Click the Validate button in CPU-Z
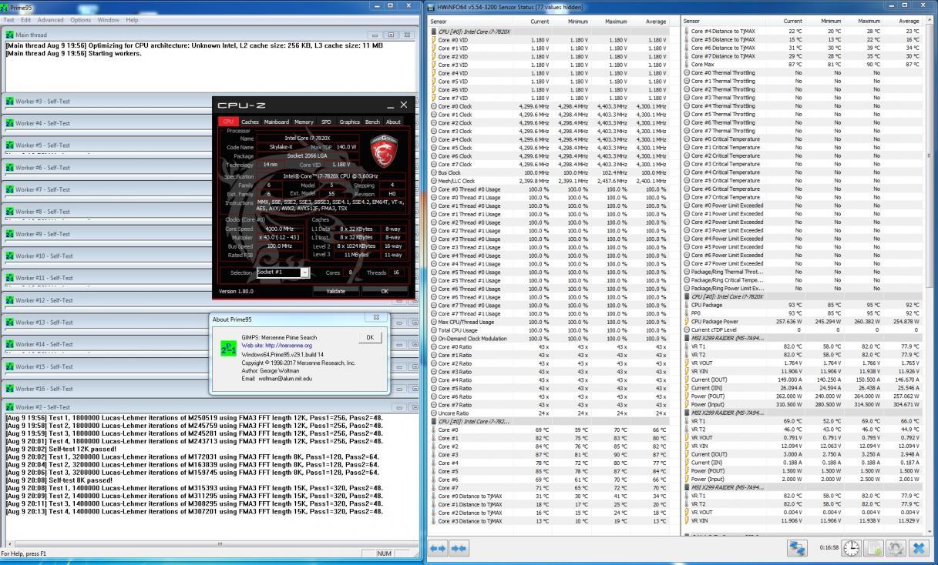 tap(336, 291)
